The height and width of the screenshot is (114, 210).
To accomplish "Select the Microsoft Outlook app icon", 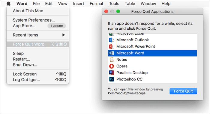I will click(x=111, y=40).
